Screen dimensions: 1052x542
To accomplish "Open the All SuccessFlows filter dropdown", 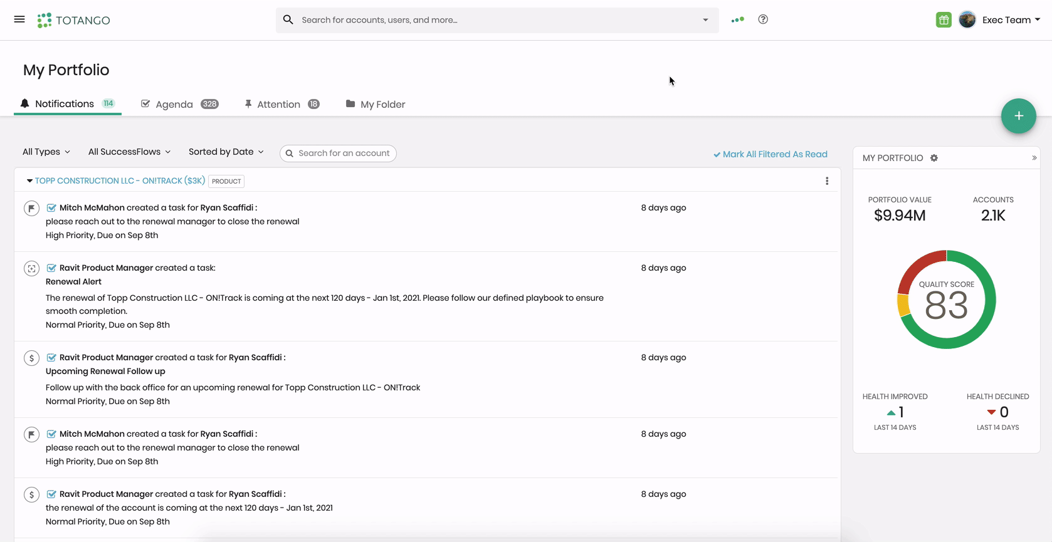I will click(x=129, y=152).
